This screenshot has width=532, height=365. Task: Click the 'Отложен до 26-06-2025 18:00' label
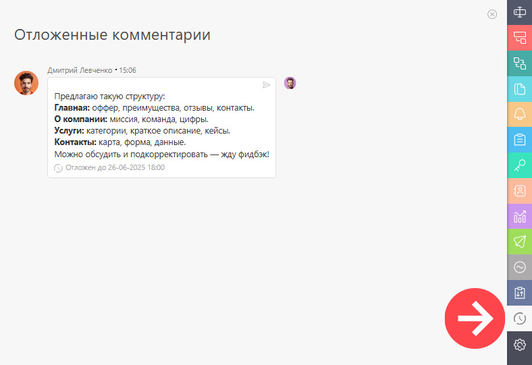coord(115,167)
